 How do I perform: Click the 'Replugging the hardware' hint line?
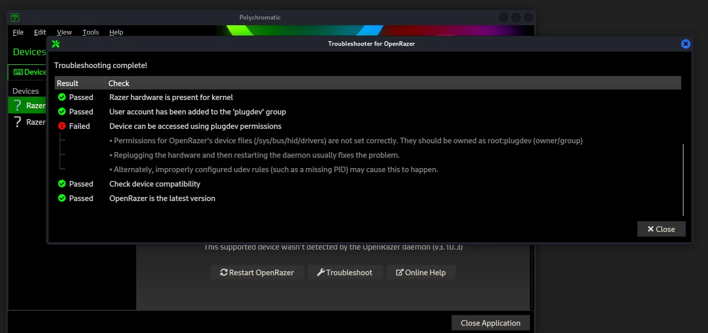tap(254, 155)
